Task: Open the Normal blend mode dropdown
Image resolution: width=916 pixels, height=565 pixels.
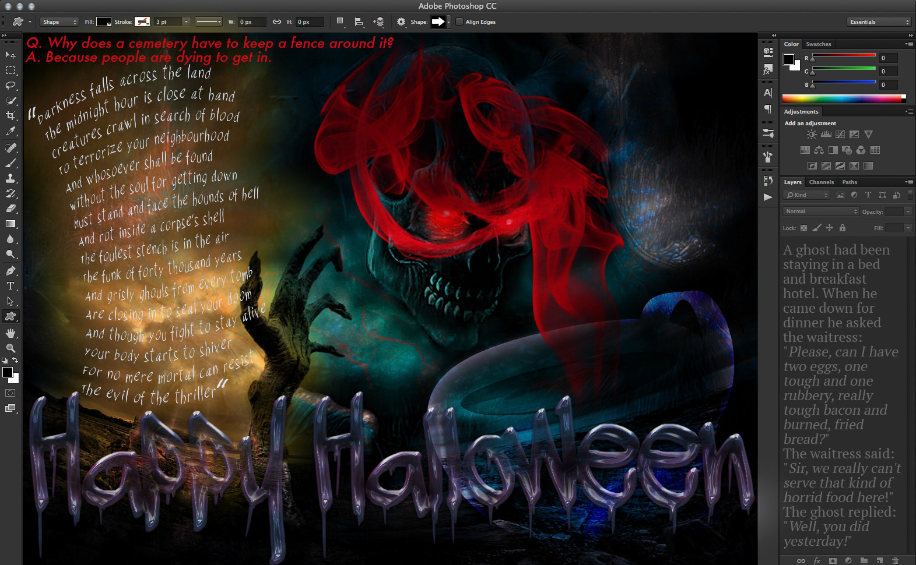Action: coord(821,211)
